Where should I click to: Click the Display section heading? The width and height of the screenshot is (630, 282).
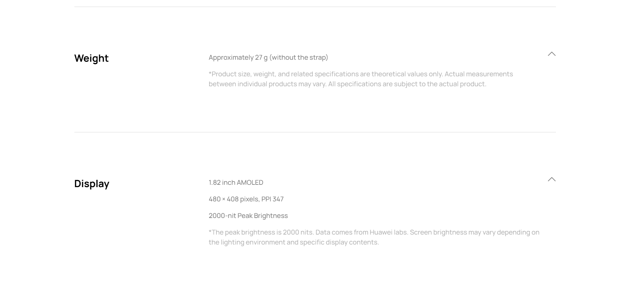[92, 183]
